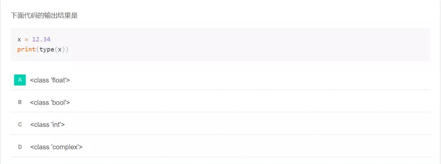Screen dimensions: 441x164
Task: Pick the <class 'complex'> answer text
Action: point(56,147)
